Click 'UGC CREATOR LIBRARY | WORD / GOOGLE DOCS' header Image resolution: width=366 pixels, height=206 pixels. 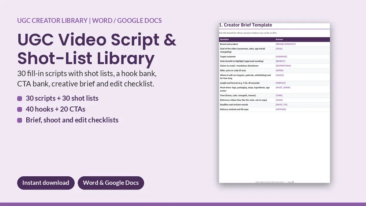(x=89, y=21)
